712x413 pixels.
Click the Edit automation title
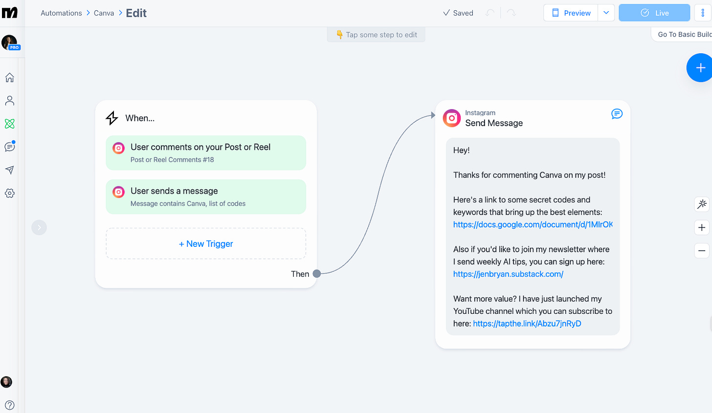pyautogui.click(x=136, y=13)
